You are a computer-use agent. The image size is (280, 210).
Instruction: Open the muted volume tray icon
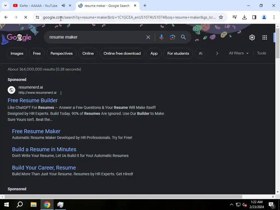click(244, 205)
